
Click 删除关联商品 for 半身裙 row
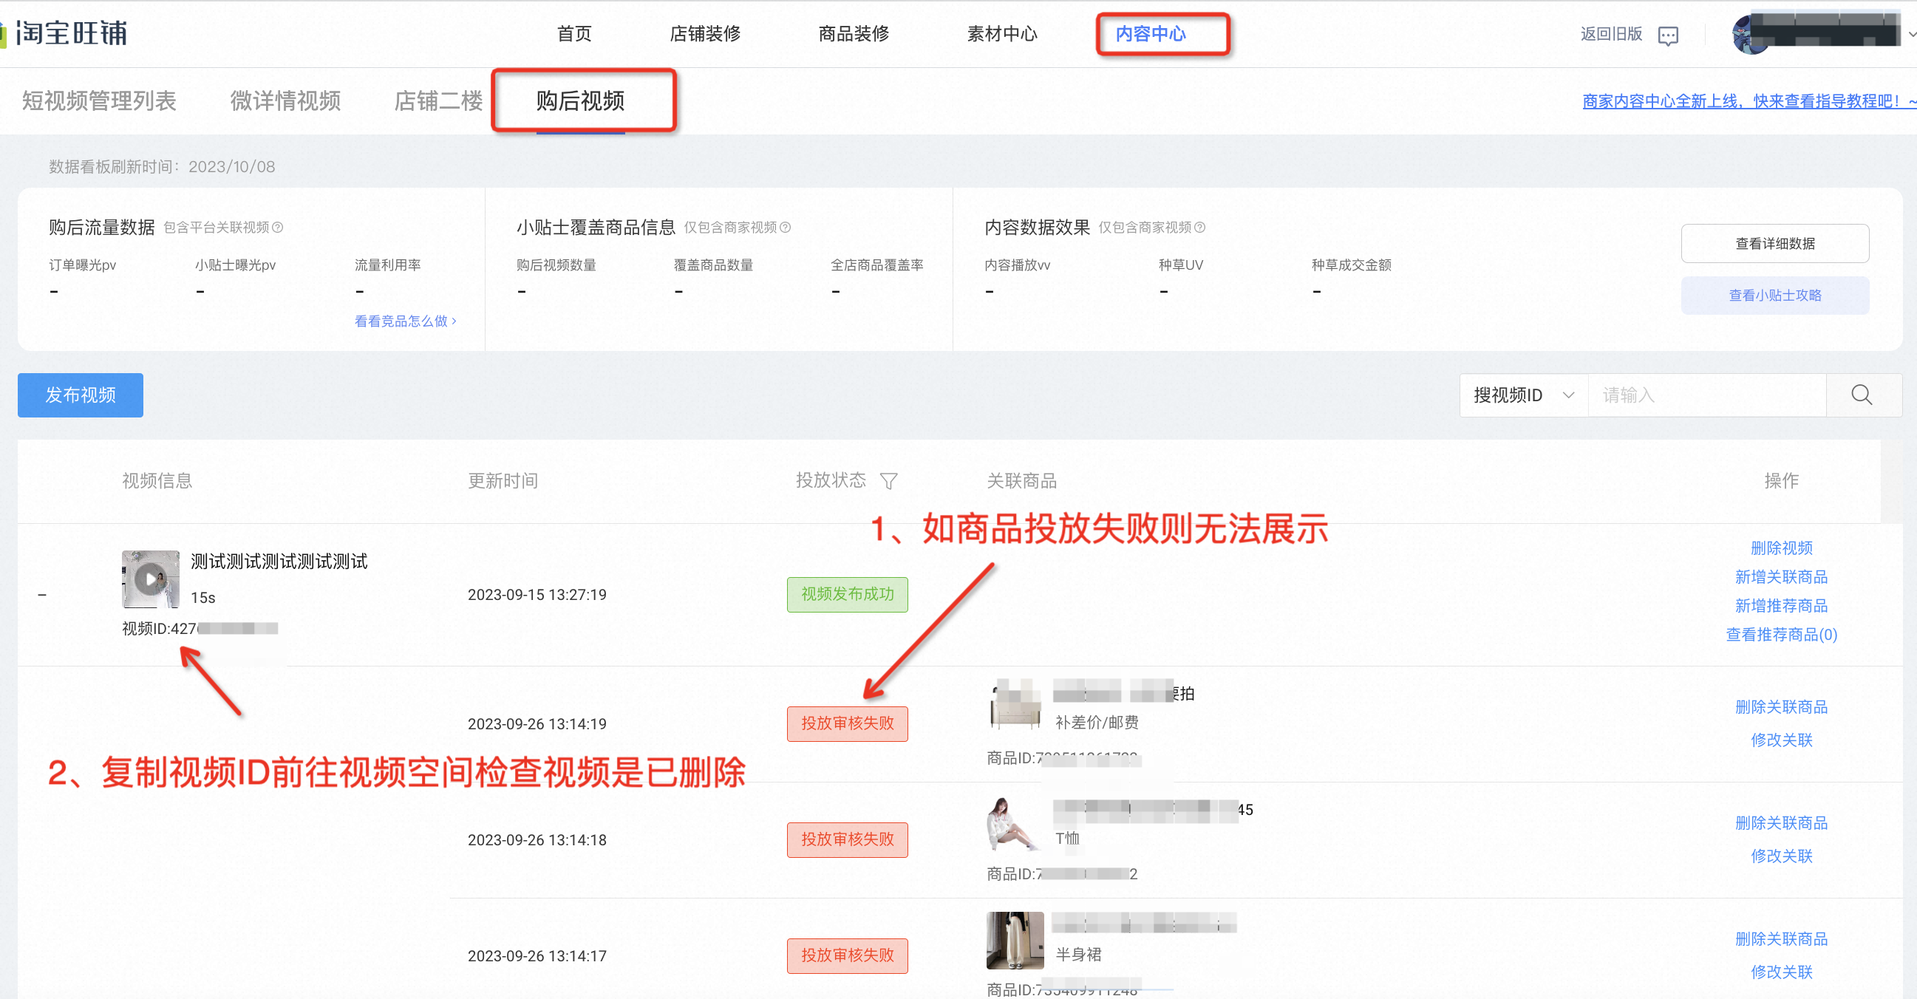click(x=1782, y=939)
